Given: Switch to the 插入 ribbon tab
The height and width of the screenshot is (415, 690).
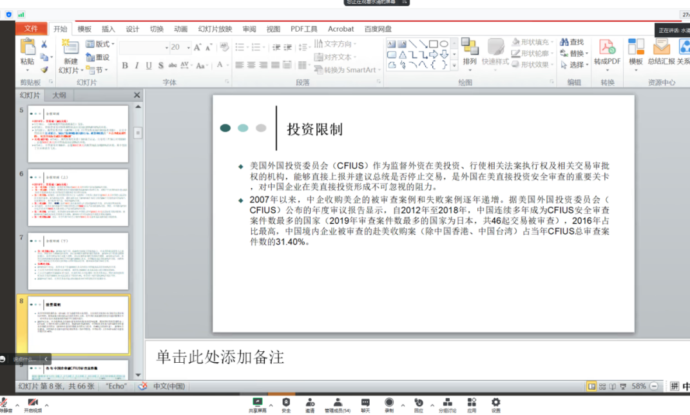Looking at the screenshot, I should point(108,29).
